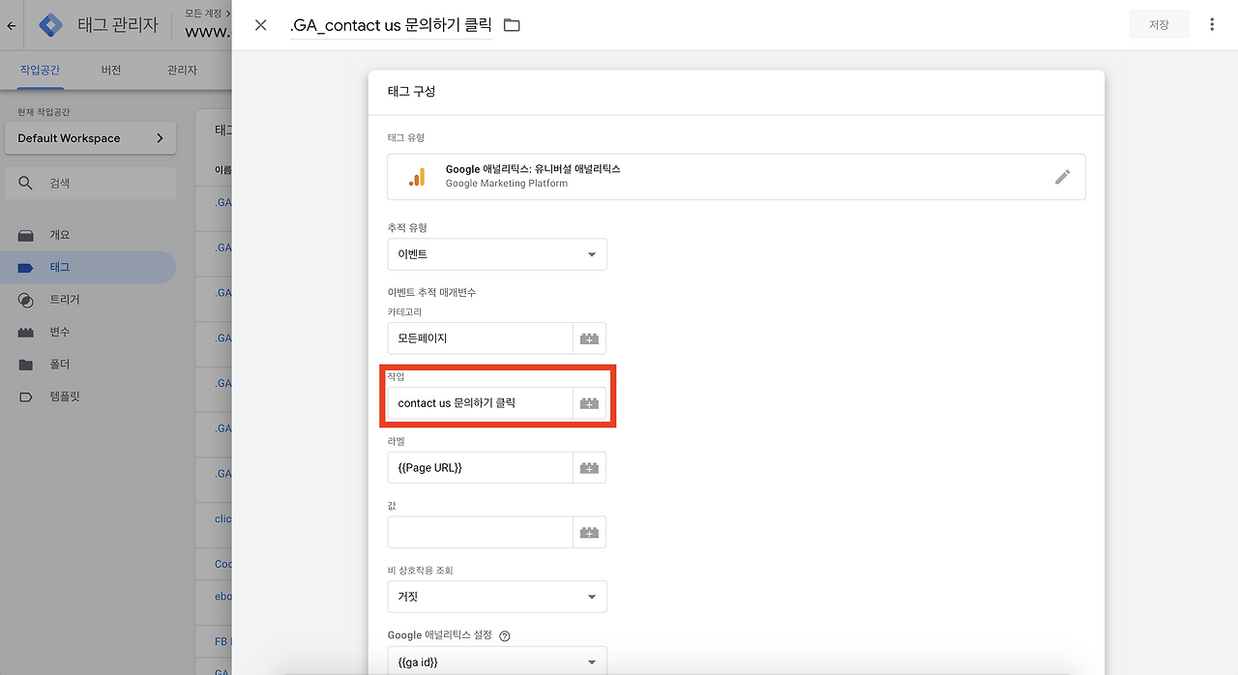Image resolution: width=1238 pixels, height=675 pixels.
Task: Open the 추적 유형 이벤트 dropdown
Action: pos(497,254)
